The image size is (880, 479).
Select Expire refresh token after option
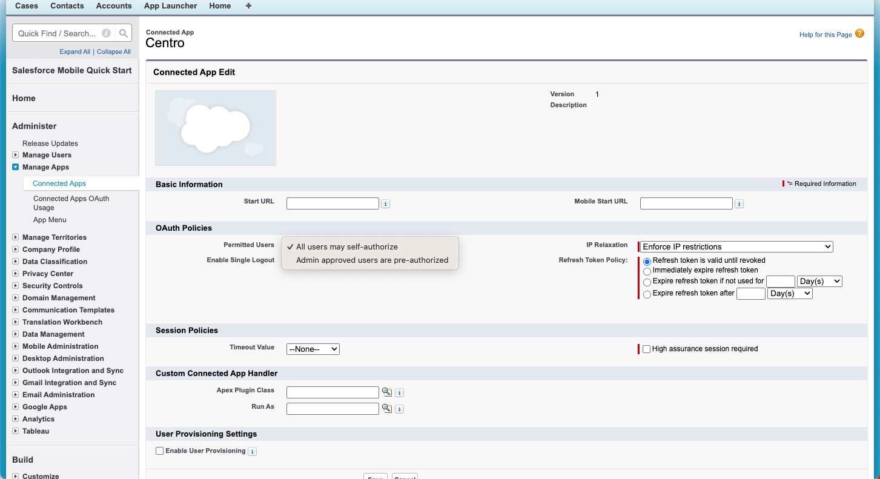(647, 294)
